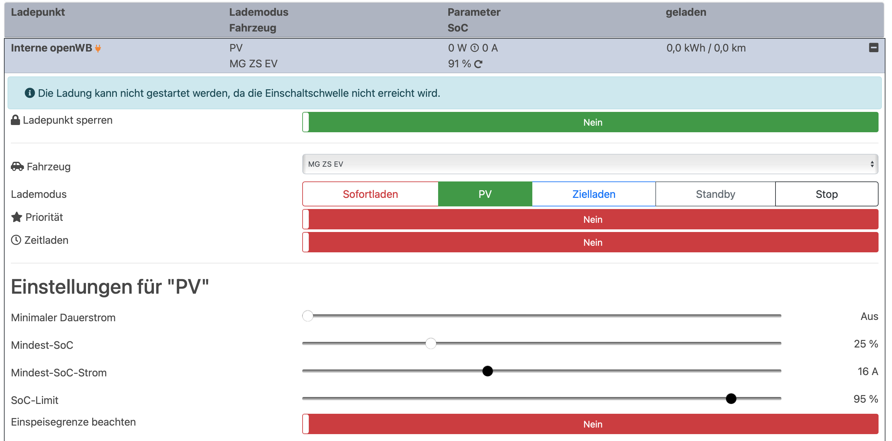Click the car icon next to Fahrzeug
The image size is (892, 441).
[17, 166]
